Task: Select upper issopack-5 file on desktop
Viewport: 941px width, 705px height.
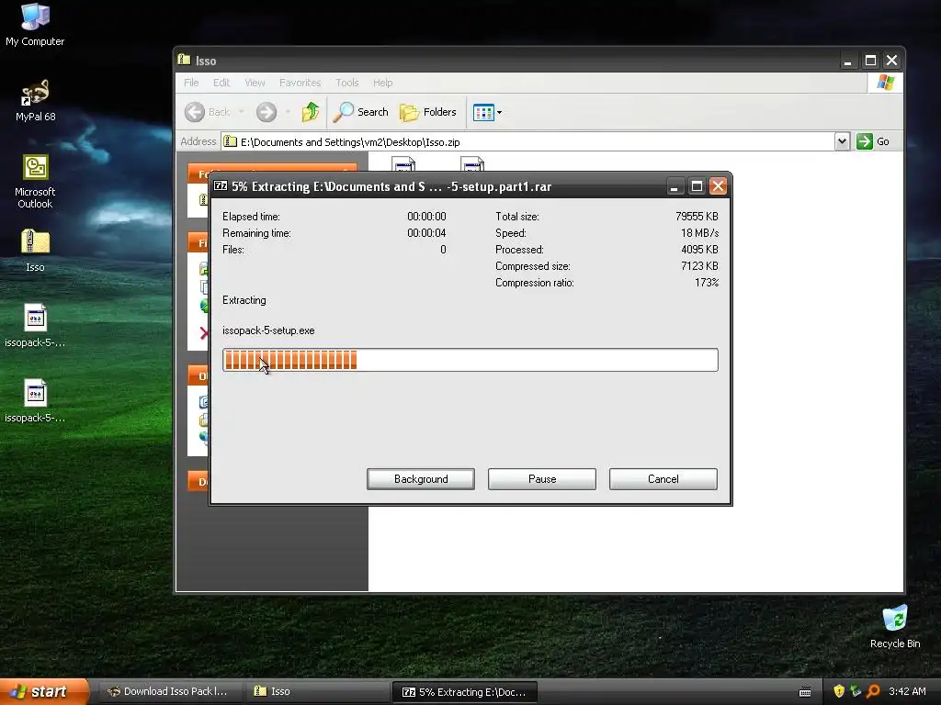Action: (x=35, y=326)
